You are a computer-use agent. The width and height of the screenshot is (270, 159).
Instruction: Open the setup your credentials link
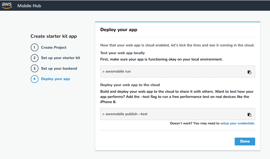click(238, 123)
